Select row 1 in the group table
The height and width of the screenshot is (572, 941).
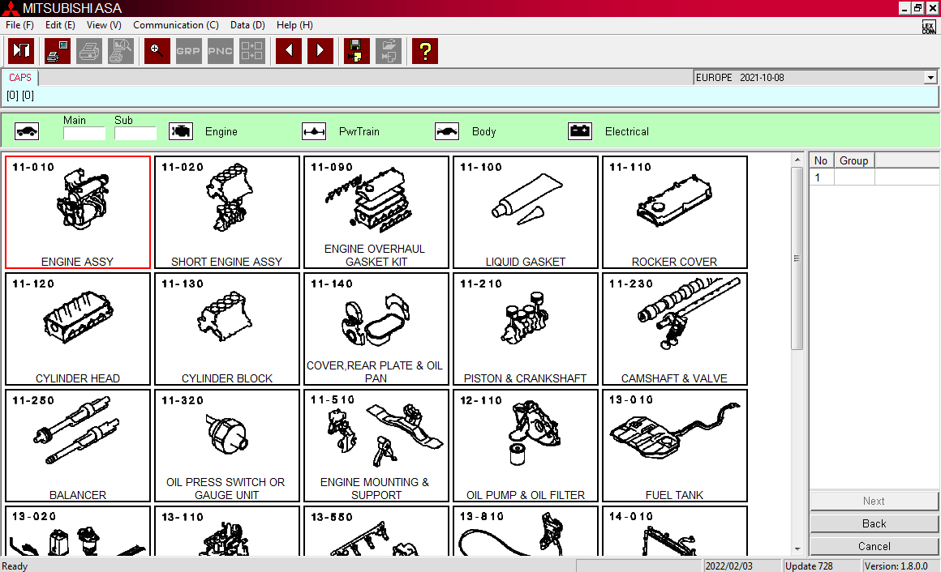tap(874, 177)
